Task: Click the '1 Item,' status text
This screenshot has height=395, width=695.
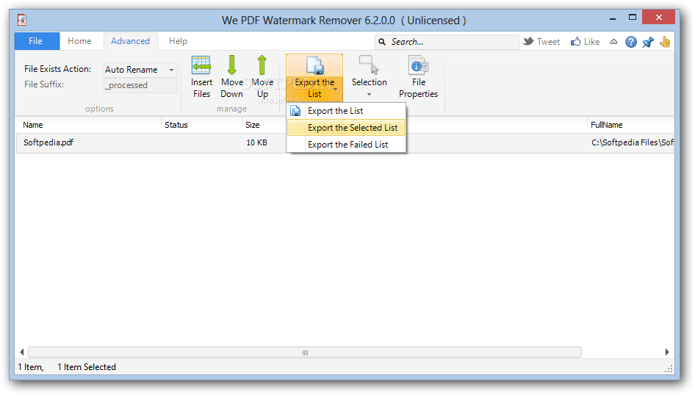Action: [x=31, y=367]
